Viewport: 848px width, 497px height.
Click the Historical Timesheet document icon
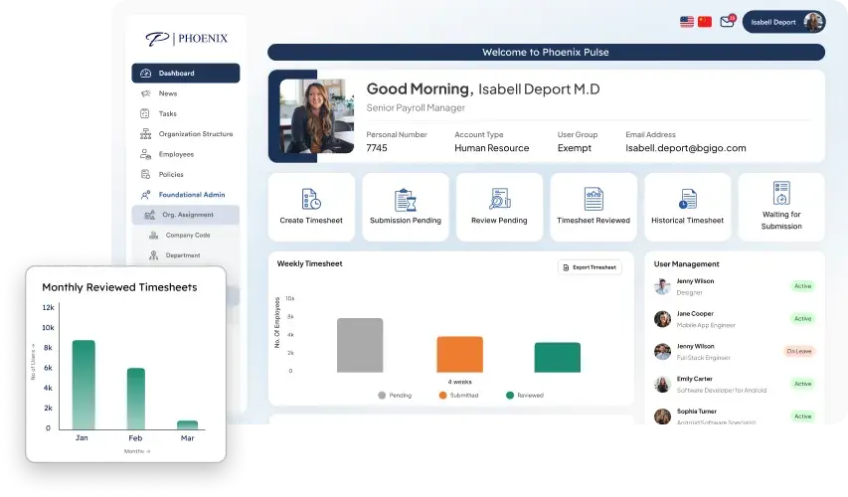(x=687, y=199)
